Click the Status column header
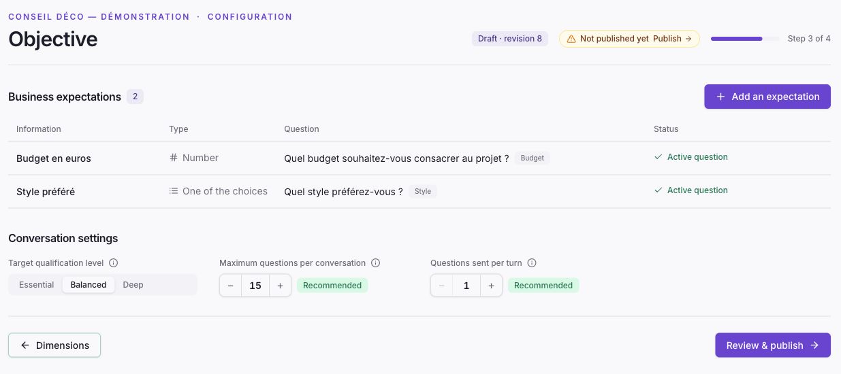The width and height of the screenshot is (841, 374). tap(666, 129)
